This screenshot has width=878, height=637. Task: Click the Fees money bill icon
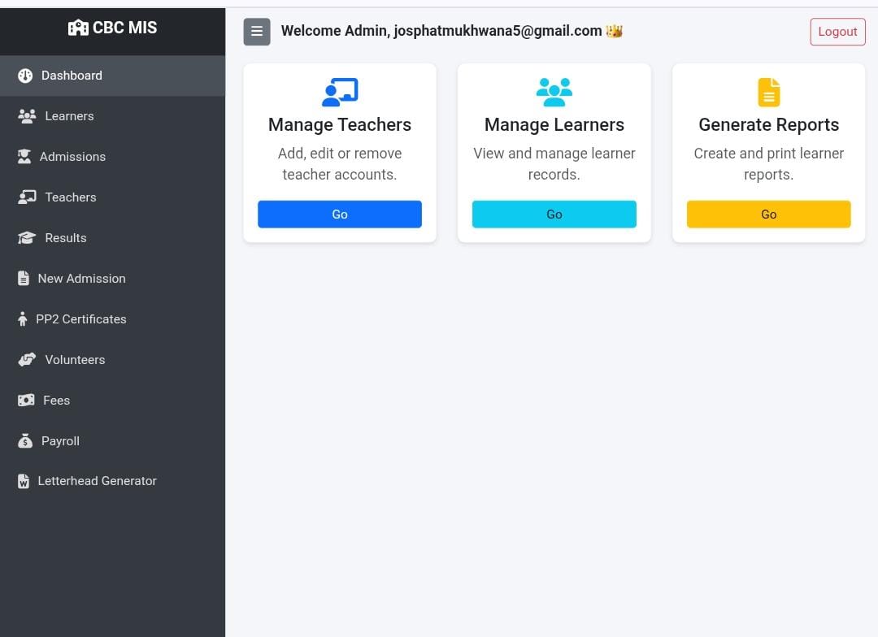26,401
